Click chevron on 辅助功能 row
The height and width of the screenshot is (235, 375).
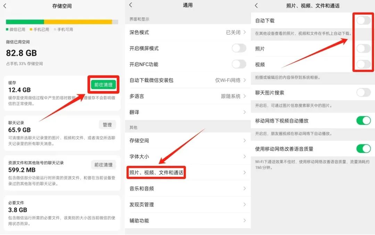244,220
